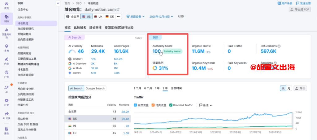Select the US region button
This screenshot has width=317, height=140.
(x=86, y=17)
